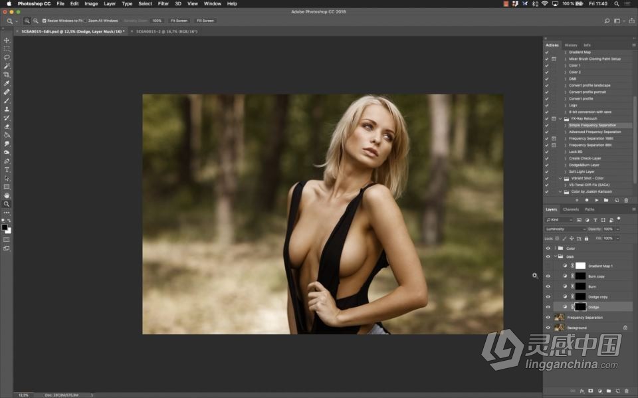This screenshot has height=398, width=638.
Task: Hide the Background layer
Action: point(548,328)
